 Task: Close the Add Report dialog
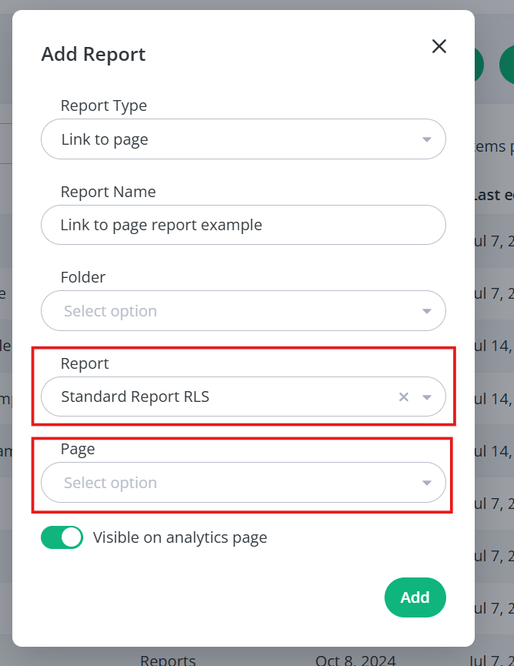(438, 46)
